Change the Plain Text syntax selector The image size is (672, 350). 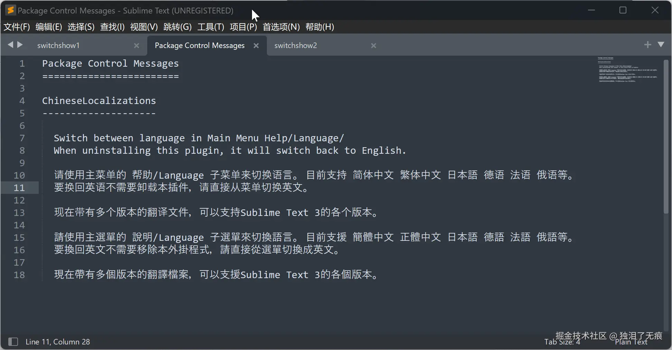[631, 342]
